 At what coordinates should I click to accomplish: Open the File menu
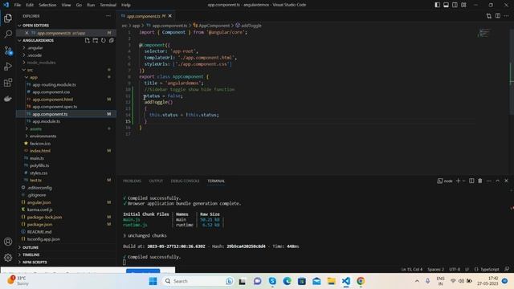(x=18, y=5)
